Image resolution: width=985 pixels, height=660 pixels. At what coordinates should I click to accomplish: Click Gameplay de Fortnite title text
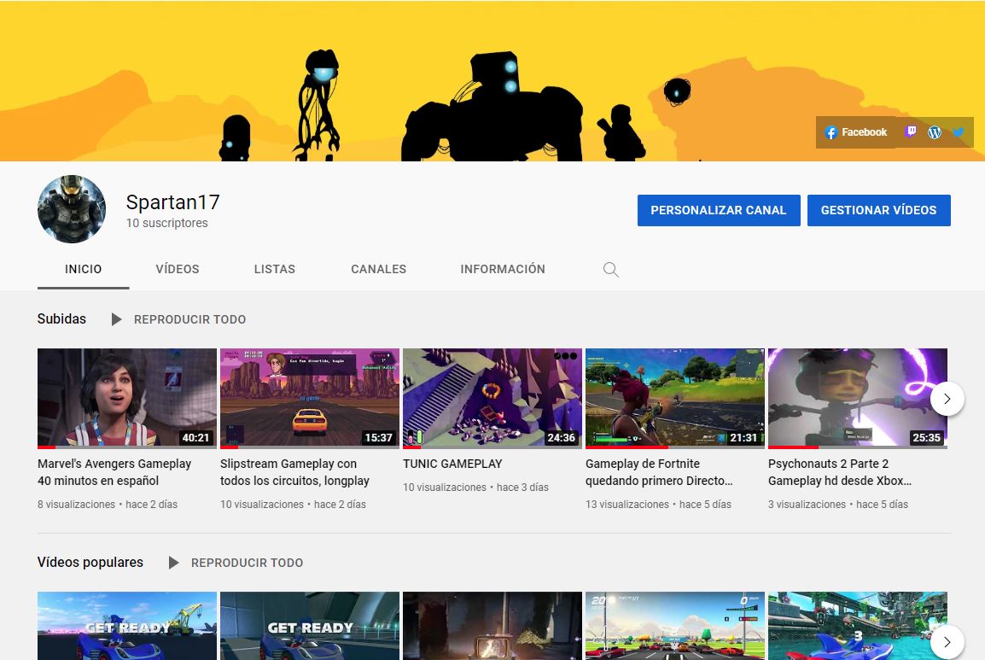[659, 472]
